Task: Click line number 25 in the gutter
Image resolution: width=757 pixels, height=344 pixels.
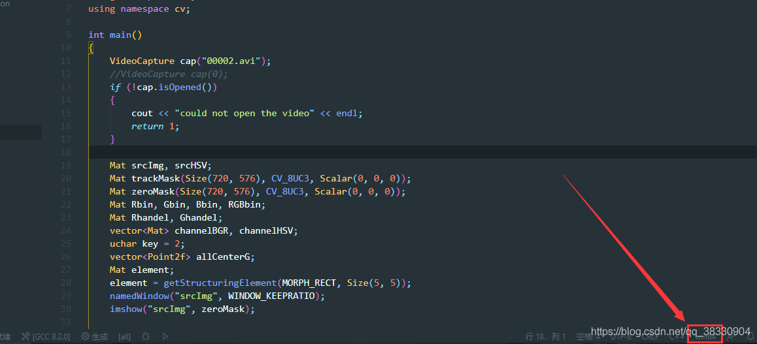Action: pos(65,243)
